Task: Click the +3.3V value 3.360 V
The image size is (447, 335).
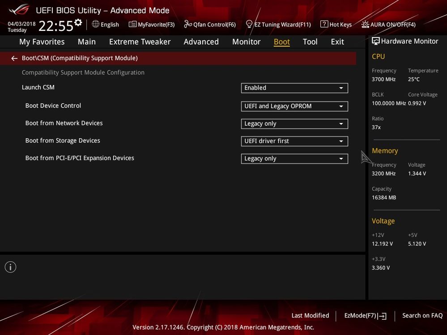Action: coord(381,268)
